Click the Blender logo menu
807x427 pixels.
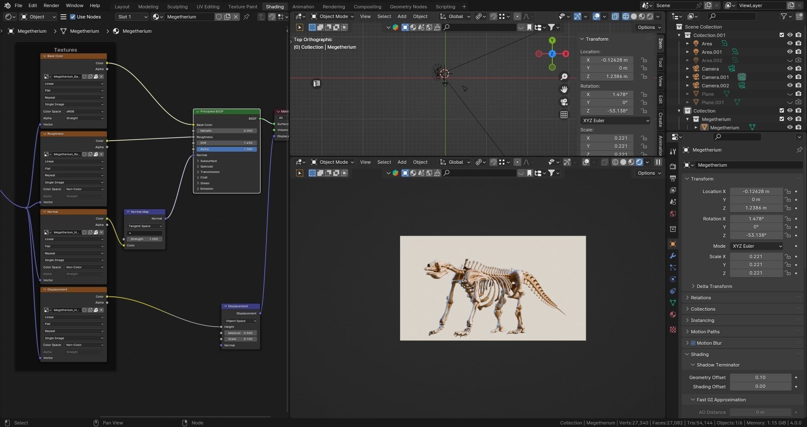pyautogui.click(x=7, y=5)
